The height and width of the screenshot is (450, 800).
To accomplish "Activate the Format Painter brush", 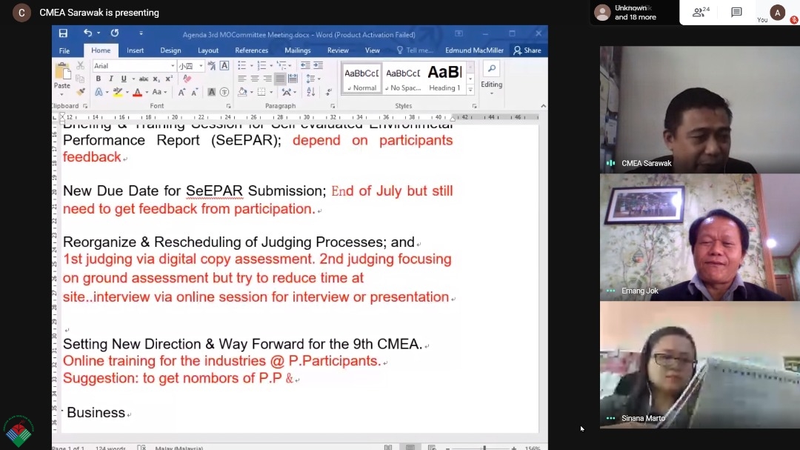I will [80, 92].
